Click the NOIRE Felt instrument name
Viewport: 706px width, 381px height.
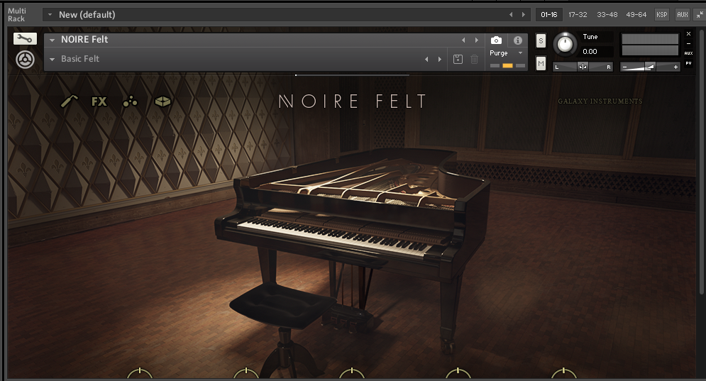coord(84,40)
